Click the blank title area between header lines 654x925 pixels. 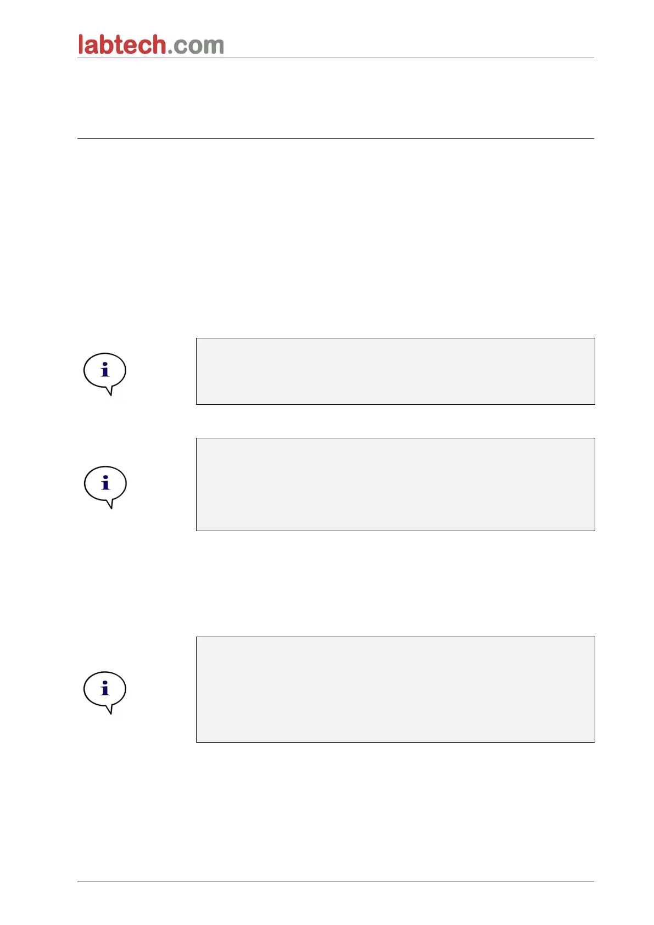pos(336,98)
